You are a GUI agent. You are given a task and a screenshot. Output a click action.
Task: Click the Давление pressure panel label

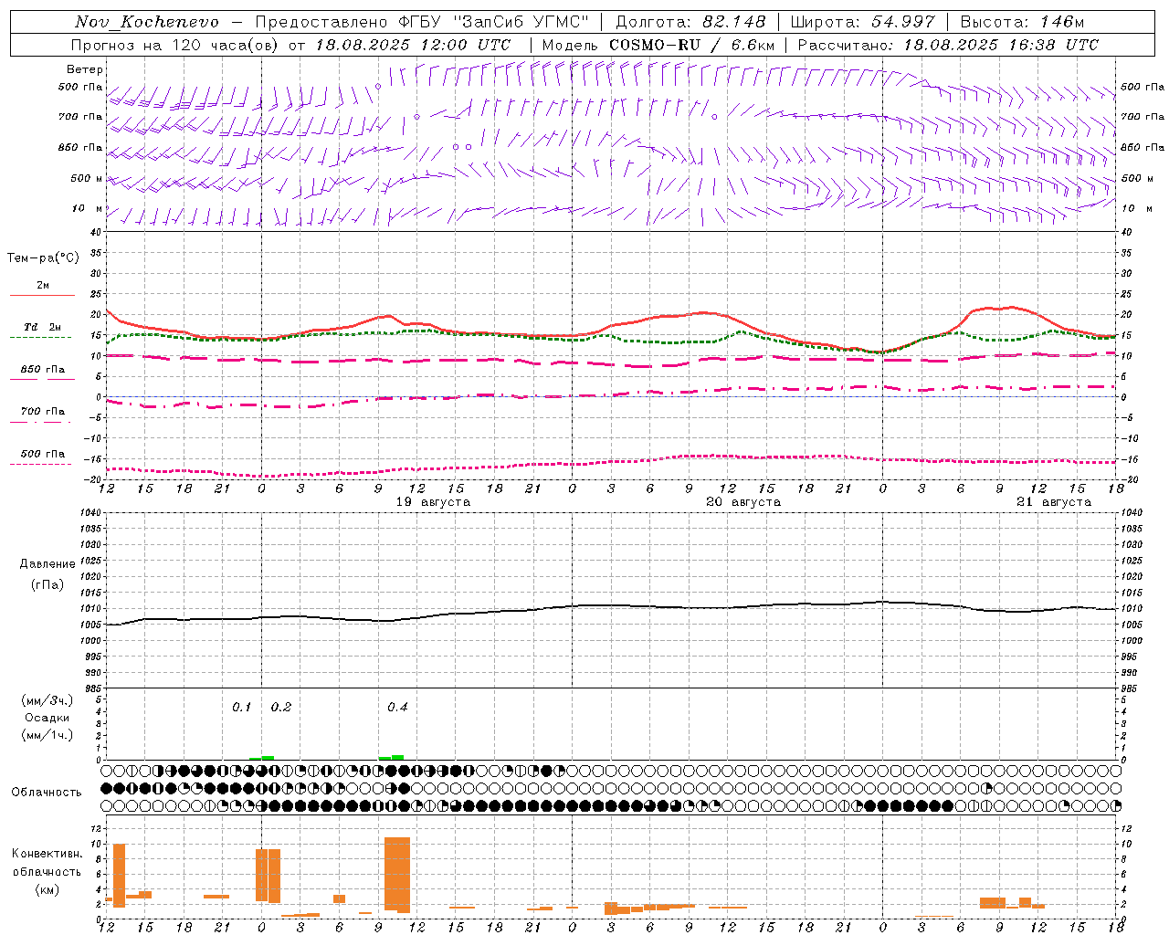[47, 563]
